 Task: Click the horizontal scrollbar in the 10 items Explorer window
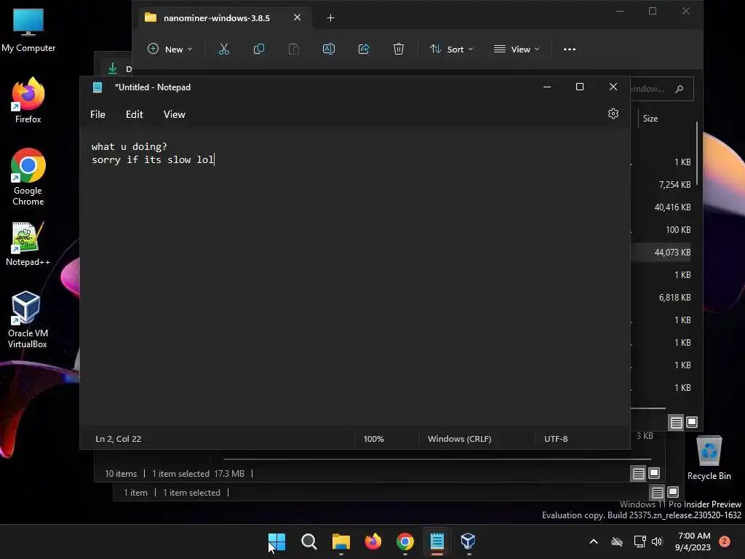[437, 459]
